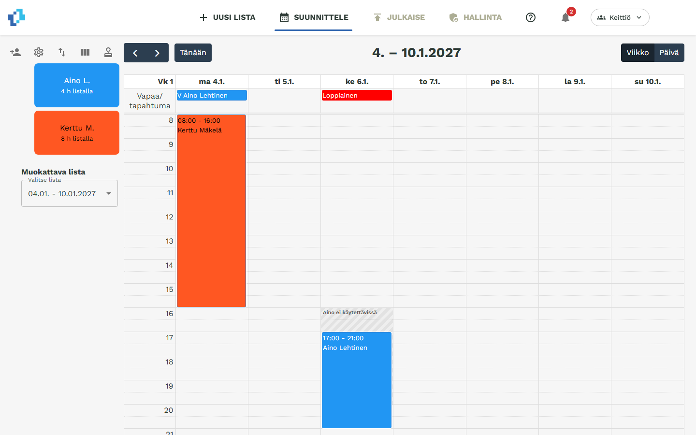Switch to Viikko view

click(638, 53)
